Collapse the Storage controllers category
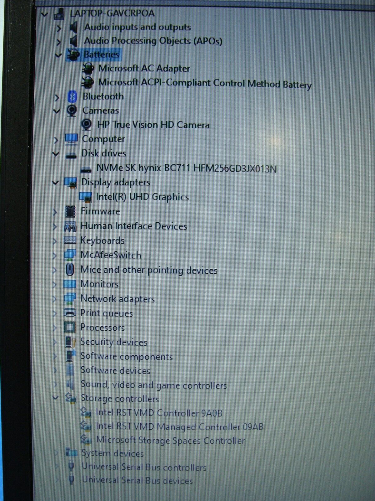375x501 pixels. (x=55, y=398)
